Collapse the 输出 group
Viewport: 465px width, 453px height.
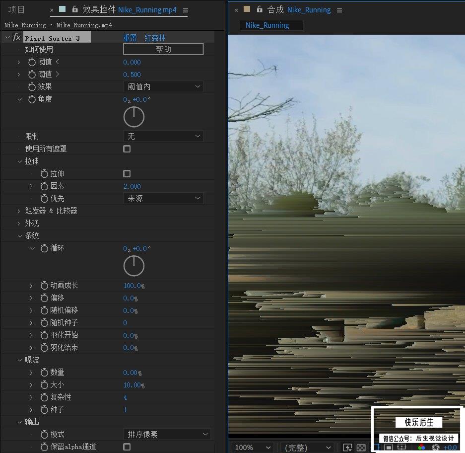19,422
